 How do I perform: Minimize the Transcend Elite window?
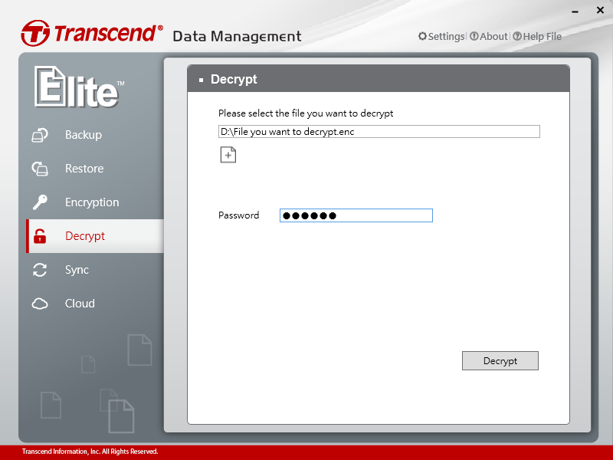(x=575, y=11)
